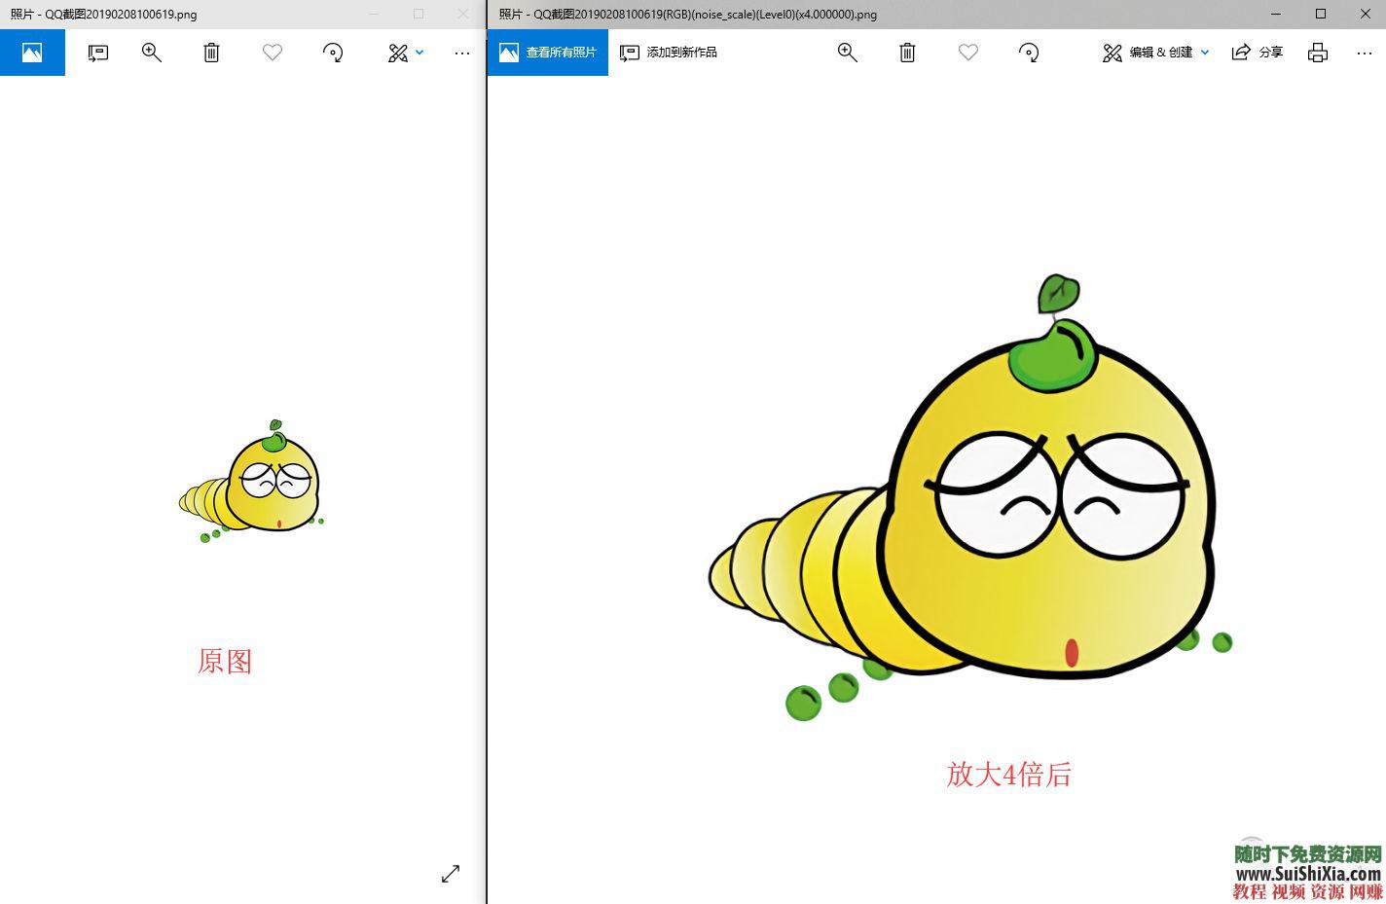The image size is (1386, 904).
Task: Click the trash icon in the right window
Action: coord(907,53)
